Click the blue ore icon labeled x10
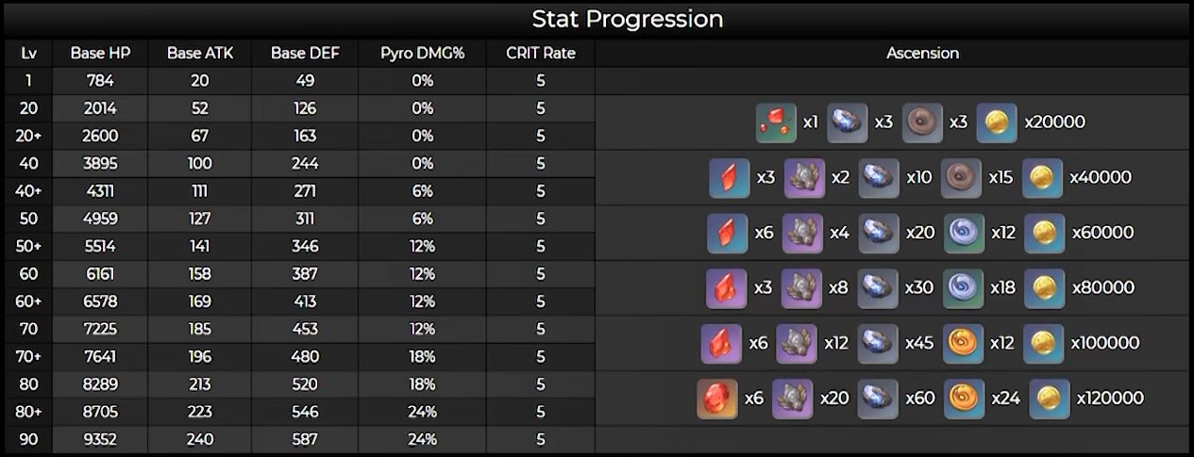This screenshot has height=457, width=1194. coord(879,178)
